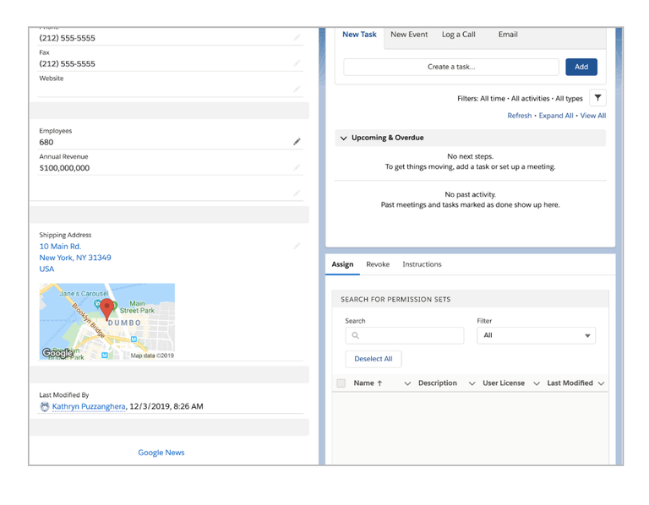Click the red map pin marker
Screen dimensions: 649x505
[x=106, y=309]
